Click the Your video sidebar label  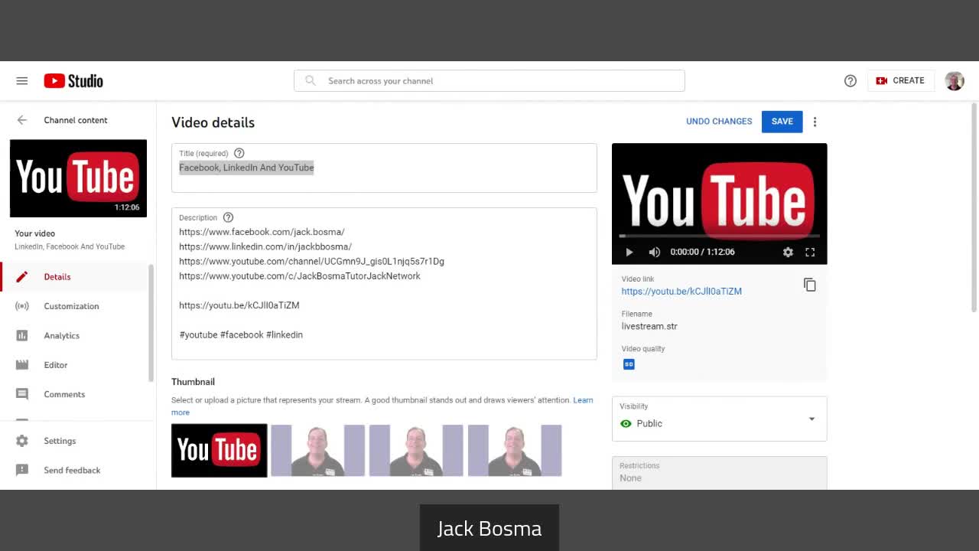click(x=34, y=233)
